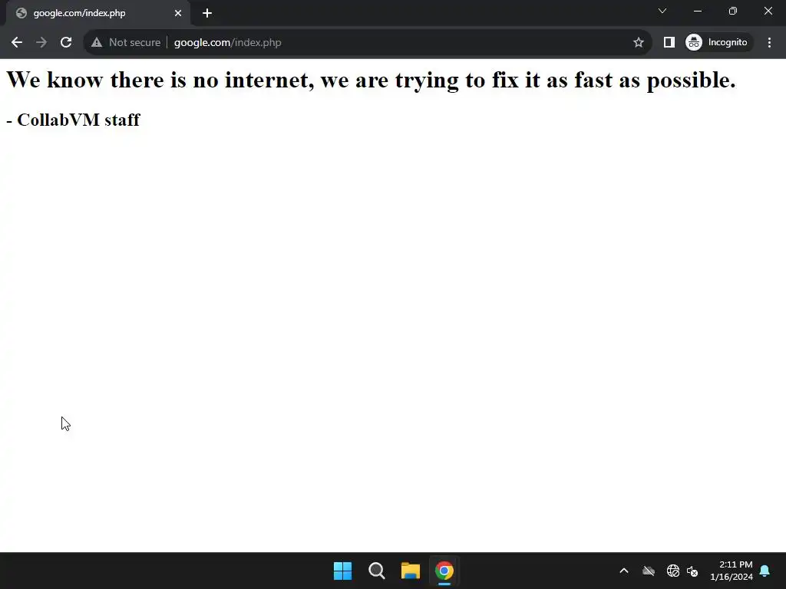Image resolution: width=786 pixels, height=589 pixels.
Task: Click the Incognito profile button
Action: point(718,43)
